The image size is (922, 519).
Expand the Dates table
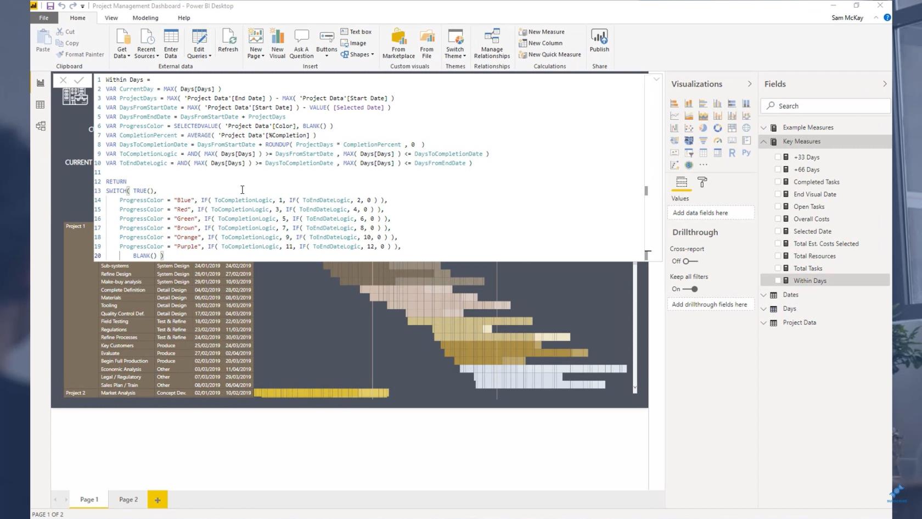763,295
